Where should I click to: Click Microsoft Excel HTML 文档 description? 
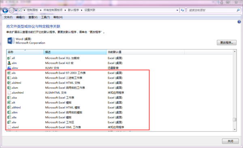[x=62, y=83]
